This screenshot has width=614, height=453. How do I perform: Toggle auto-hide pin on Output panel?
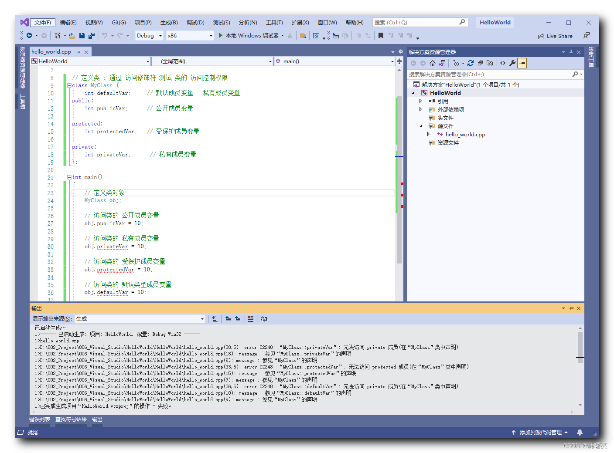(x=571, y=308)
